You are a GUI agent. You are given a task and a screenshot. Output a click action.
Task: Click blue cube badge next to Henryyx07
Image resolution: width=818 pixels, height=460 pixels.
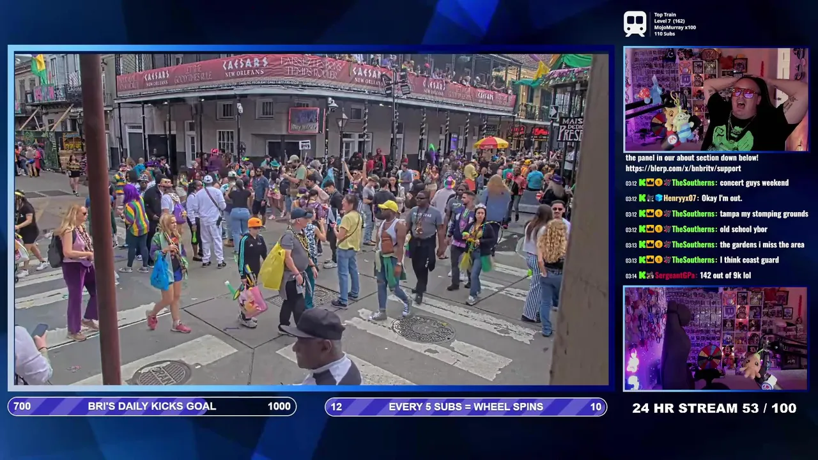[658, 198]
